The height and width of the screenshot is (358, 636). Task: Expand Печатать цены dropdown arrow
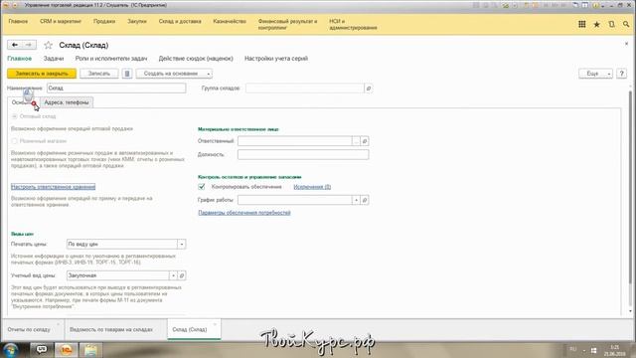(182, 245)
